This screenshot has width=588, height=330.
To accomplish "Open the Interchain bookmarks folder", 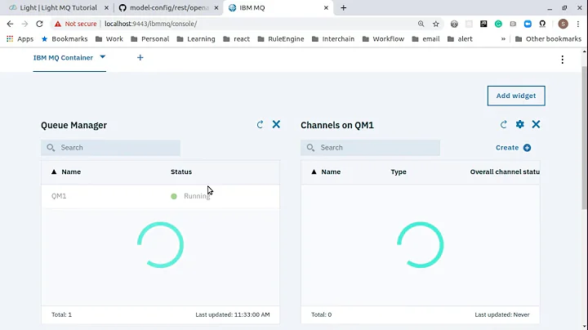I will [333, 39].
